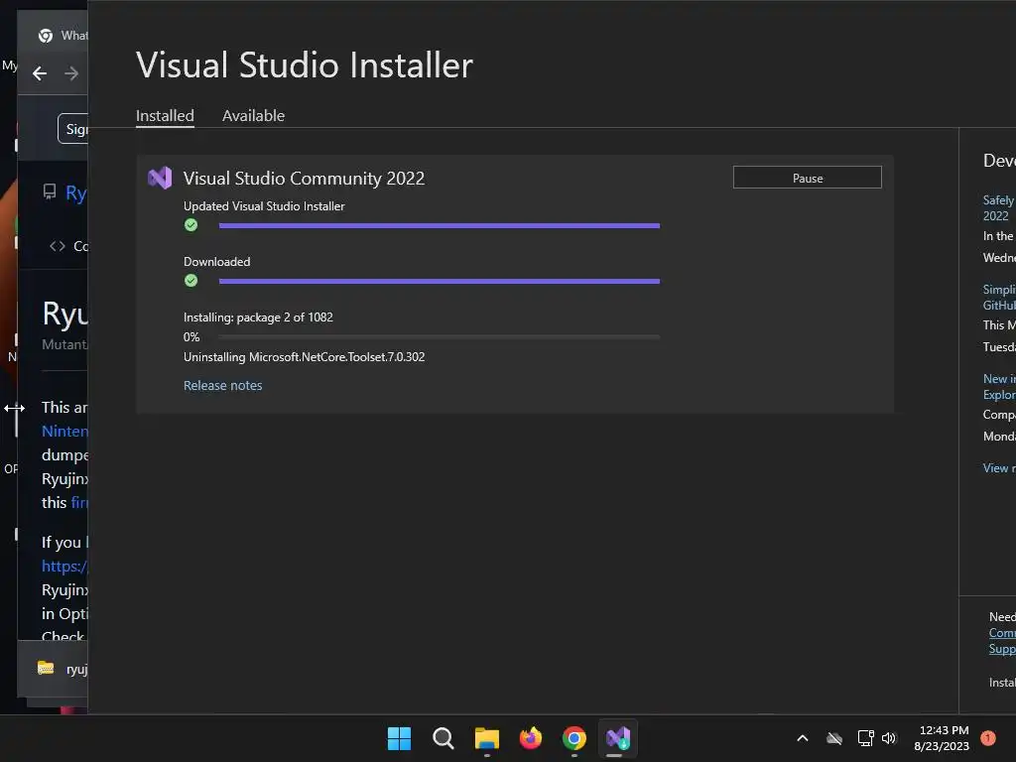Open Windows Search from the taskbar
The height and width of the screenshot is (762, 1016).
click(x=444, y=738)
